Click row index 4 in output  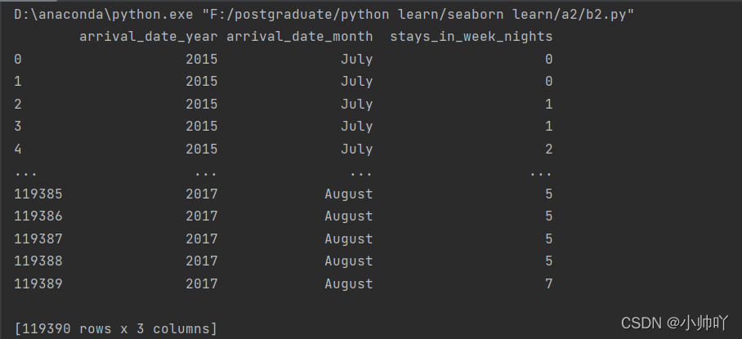(18, 149)
